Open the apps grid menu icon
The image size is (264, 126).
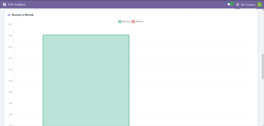[4, 4]
